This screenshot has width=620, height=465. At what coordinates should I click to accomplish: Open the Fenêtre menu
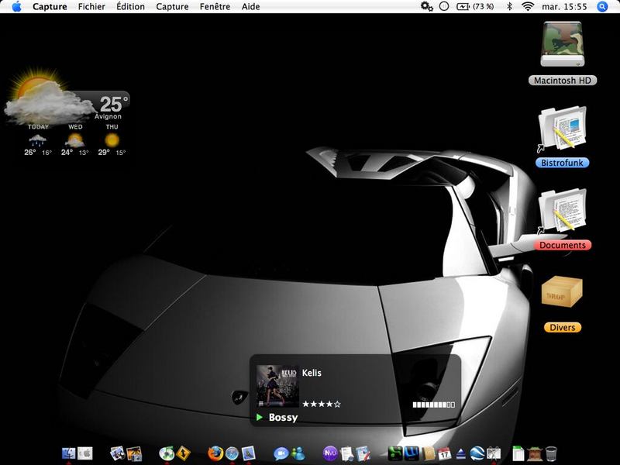click(x=215, y=6)
